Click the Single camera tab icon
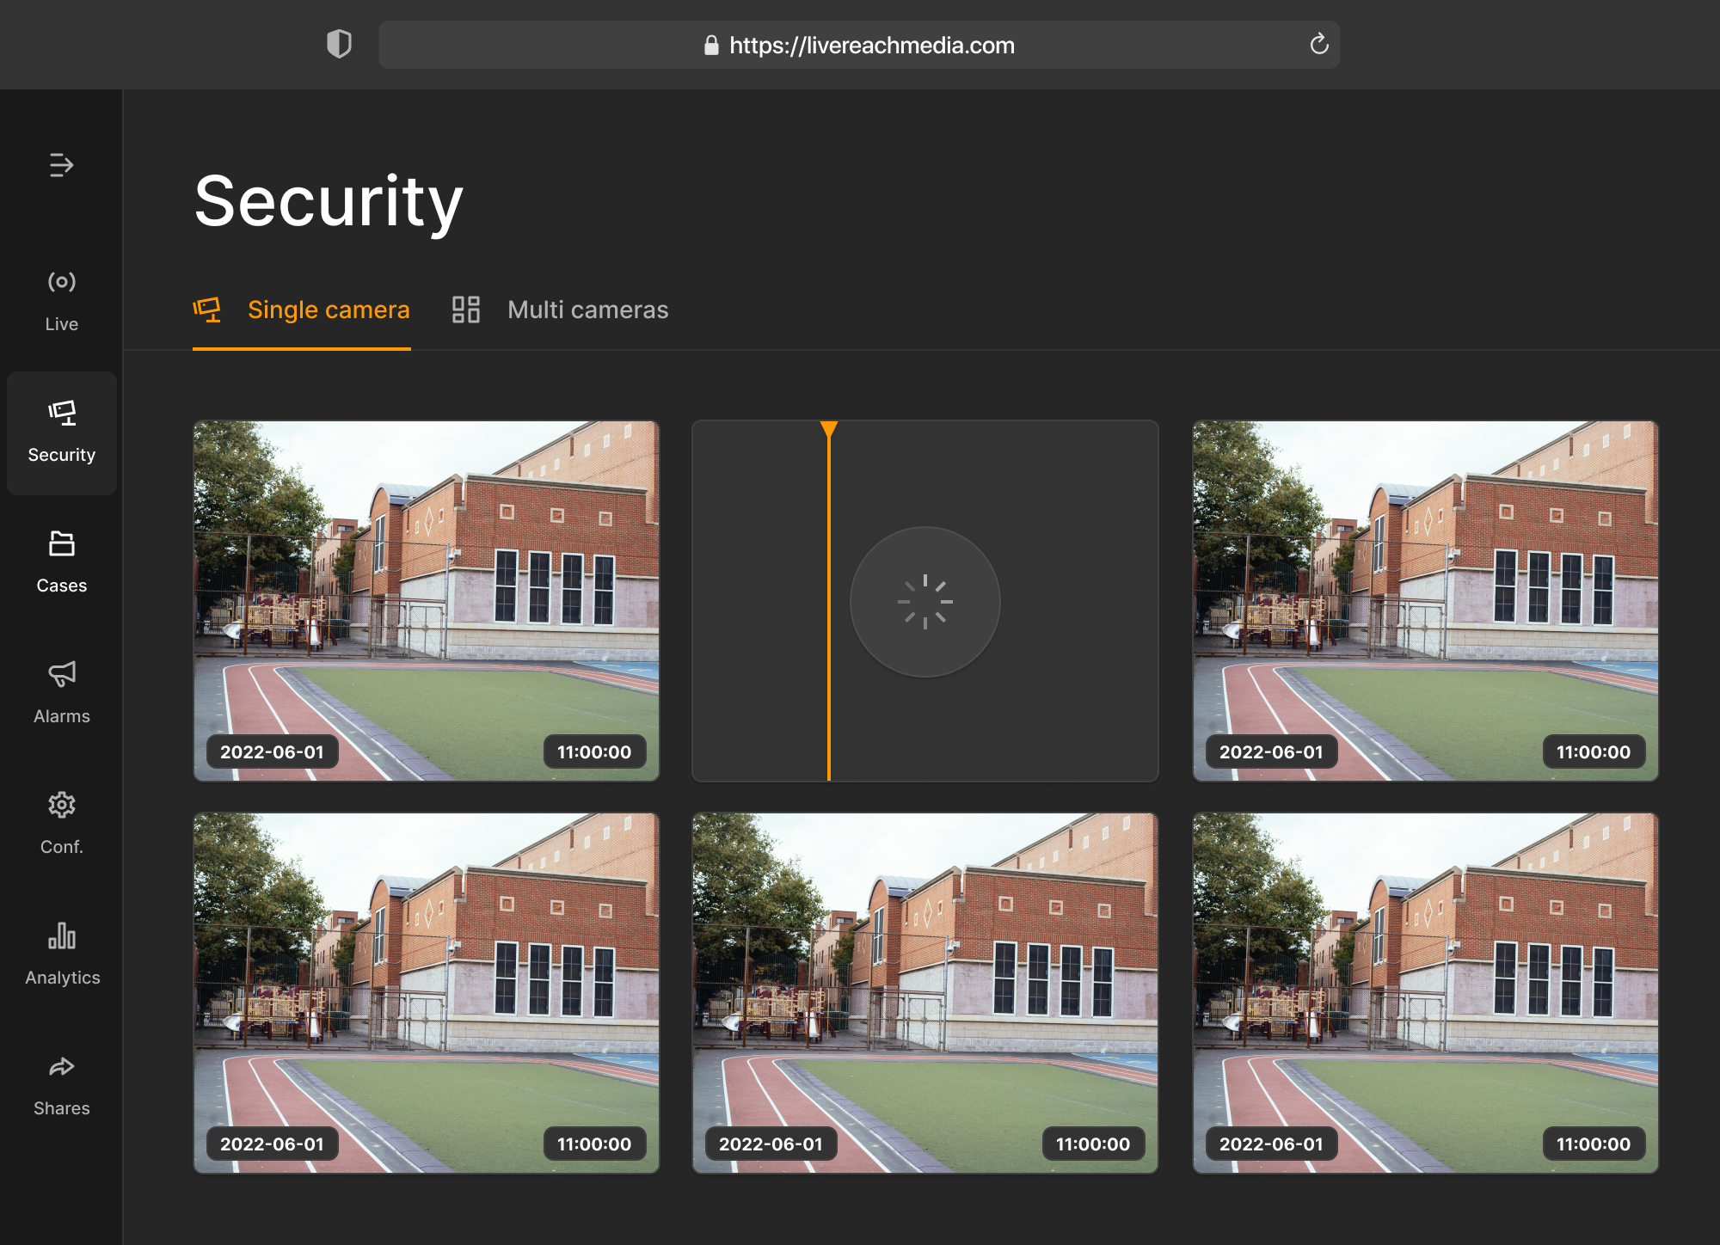 pyautogui.click(x=206, y=310)
